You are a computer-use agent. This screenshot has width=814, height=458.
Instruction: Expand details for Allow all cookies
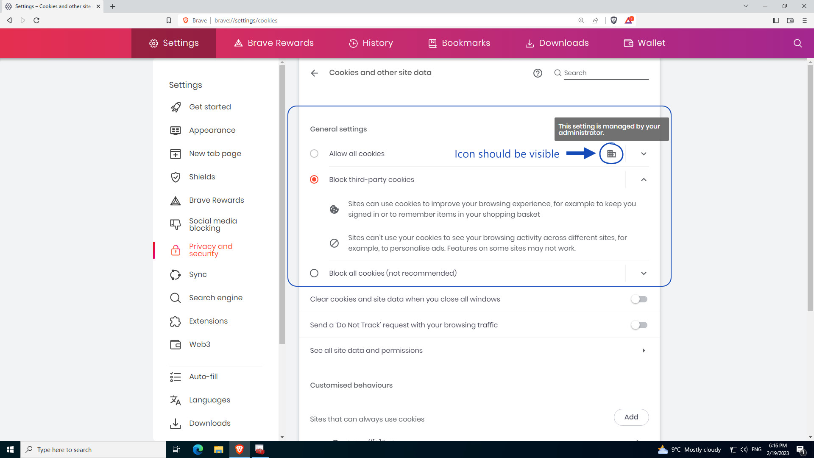(644, 154)
